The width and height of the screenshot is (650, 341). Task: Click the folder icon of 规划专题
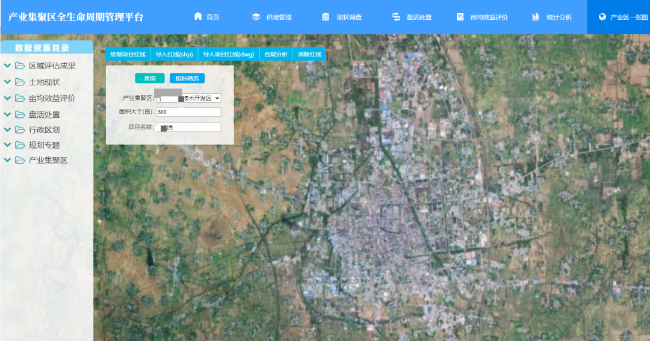[x=20, y=144]
